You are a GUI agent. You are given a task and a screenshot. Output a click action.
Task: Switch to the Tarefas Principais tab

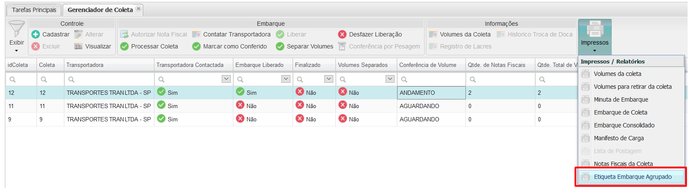click(34, 10)
